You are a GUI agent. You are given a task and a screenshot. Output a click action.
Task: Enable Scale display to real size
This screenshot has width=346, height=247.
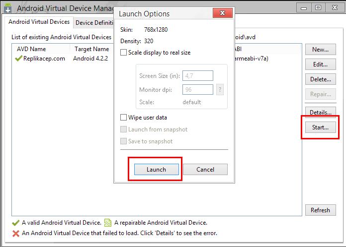tap(124, 53)
